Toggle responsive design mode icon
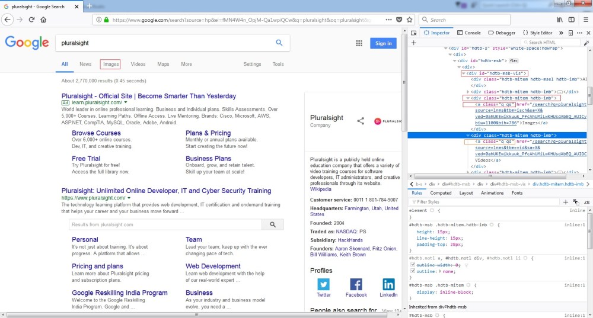Viewport: 593px width, 318px height. point(571,33)
